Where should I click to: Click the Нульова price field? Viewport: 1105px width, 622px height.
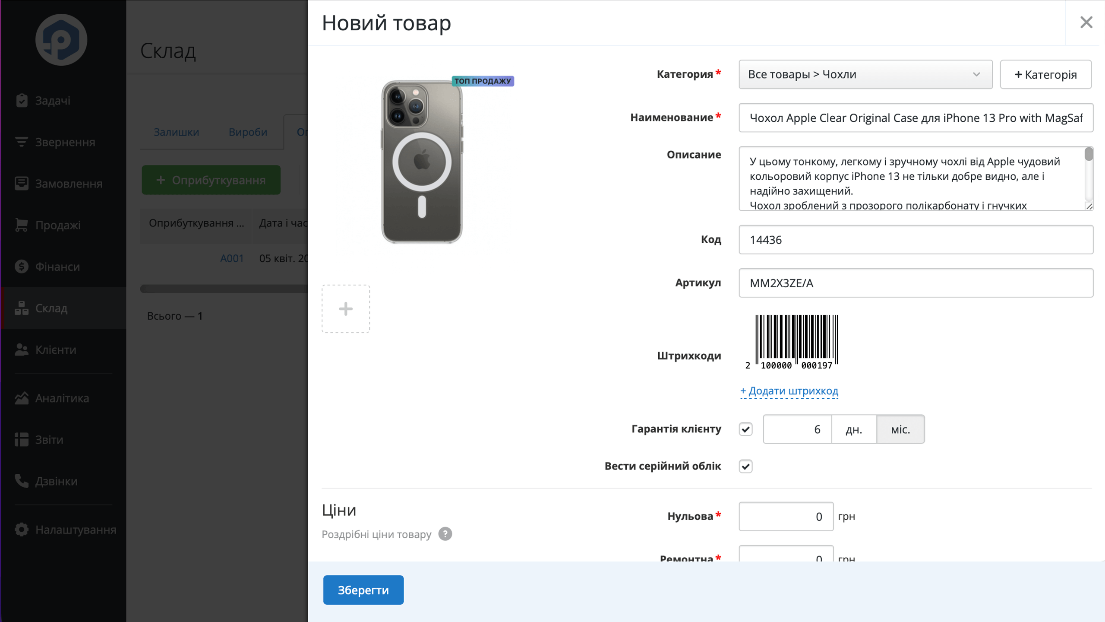click(x=786, y=516)
